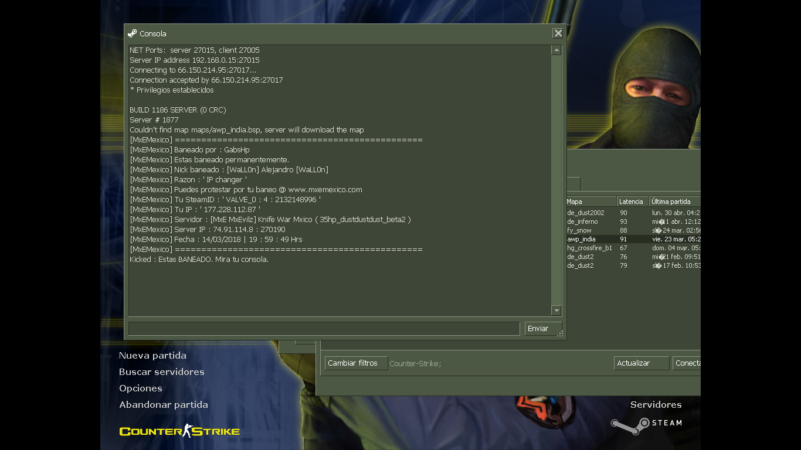Click the console resize grip corner
The image size is (801, 450).
[x=561, y=334]
